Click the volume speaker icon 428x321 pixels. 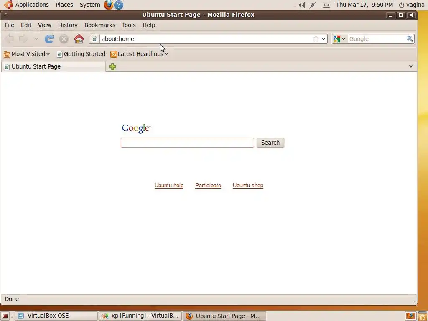[302, 5]
